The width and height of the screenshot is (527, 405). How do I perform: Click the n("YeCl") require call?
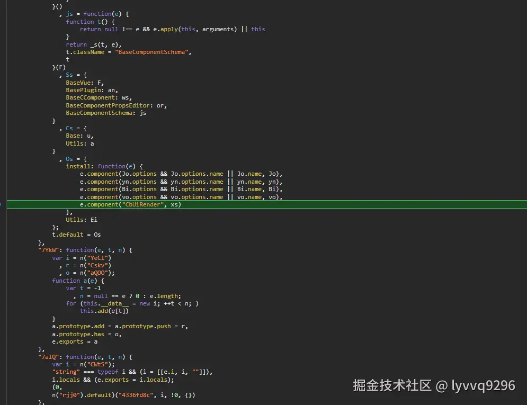point(95,258)
